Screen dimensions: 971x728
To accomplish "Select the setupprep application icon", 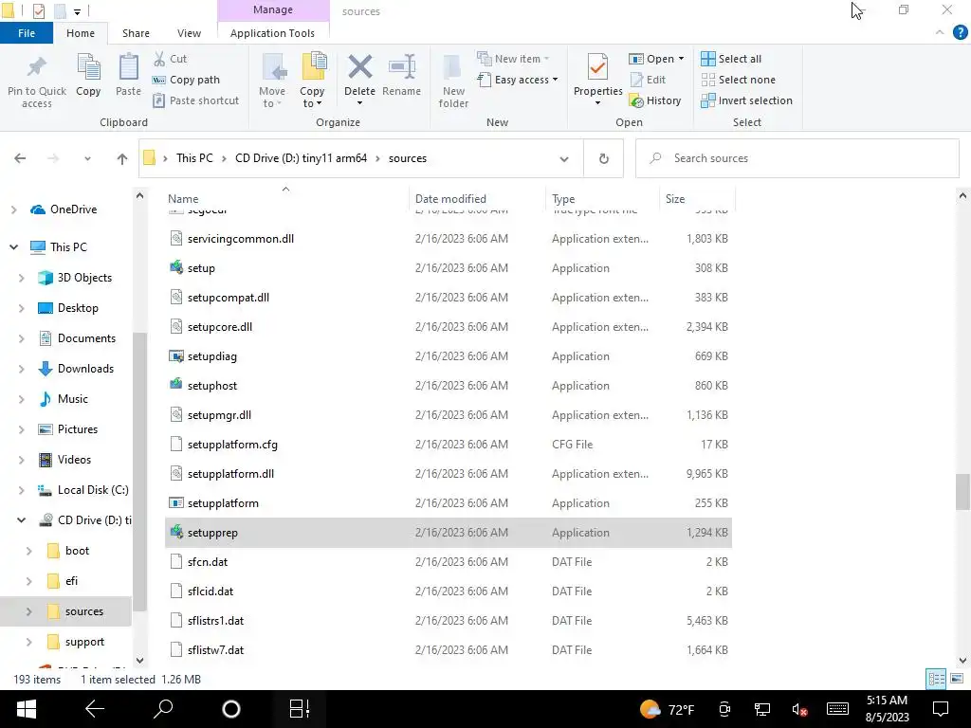I will tap(176, 532).
